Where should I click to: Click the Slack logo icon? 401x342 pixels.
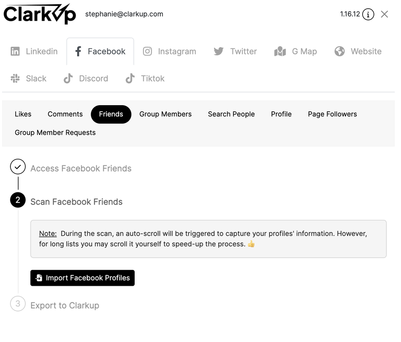point(15,79)
